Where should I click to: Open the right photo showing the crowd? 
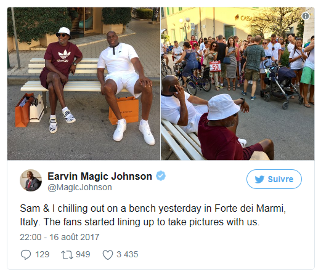238,84
